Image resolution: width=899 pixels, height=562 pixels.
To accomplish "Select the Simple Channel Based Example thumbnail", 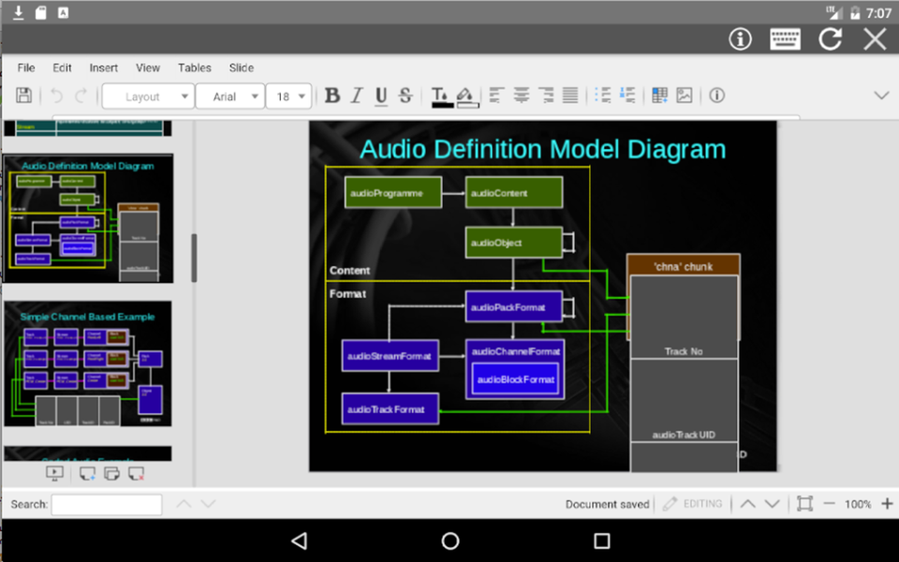I will pos(88,363).
